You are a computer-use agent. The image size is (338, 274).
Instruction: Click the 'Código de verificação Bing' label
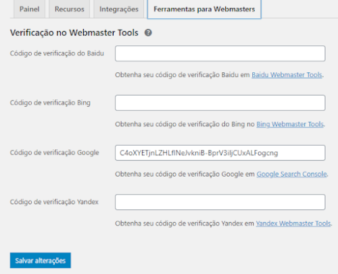(x=50, y=103)
